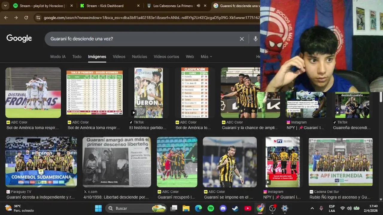Viewport: 383px width, 215px height.
Task: Open 'Guaraní se impone en el...' link
Action: click(x=229, y=197)
